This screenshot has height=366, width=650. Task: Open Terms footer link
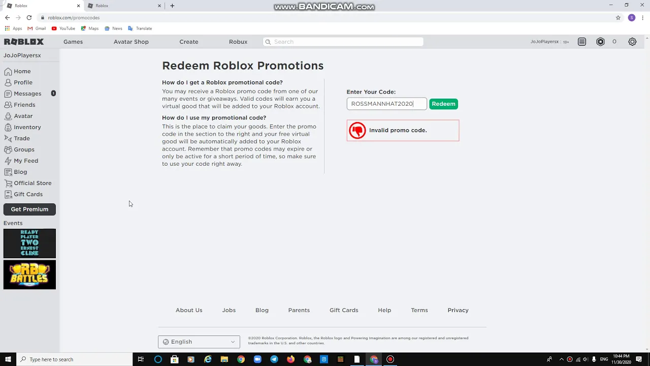click(419, 310)
